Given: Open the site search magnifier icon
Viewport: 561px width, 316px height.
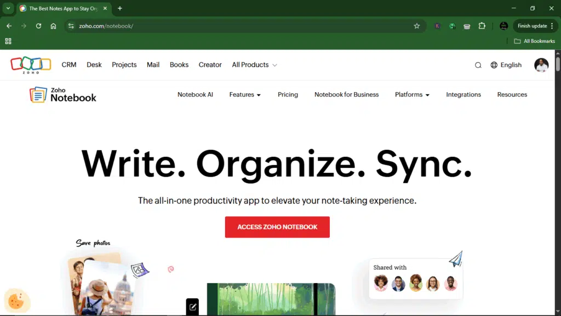Looking at the screenshot, I should click(478, 65).
